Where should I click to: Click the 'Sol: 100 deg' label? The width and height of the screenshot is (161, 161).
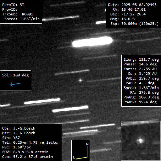tap(15, 75)
